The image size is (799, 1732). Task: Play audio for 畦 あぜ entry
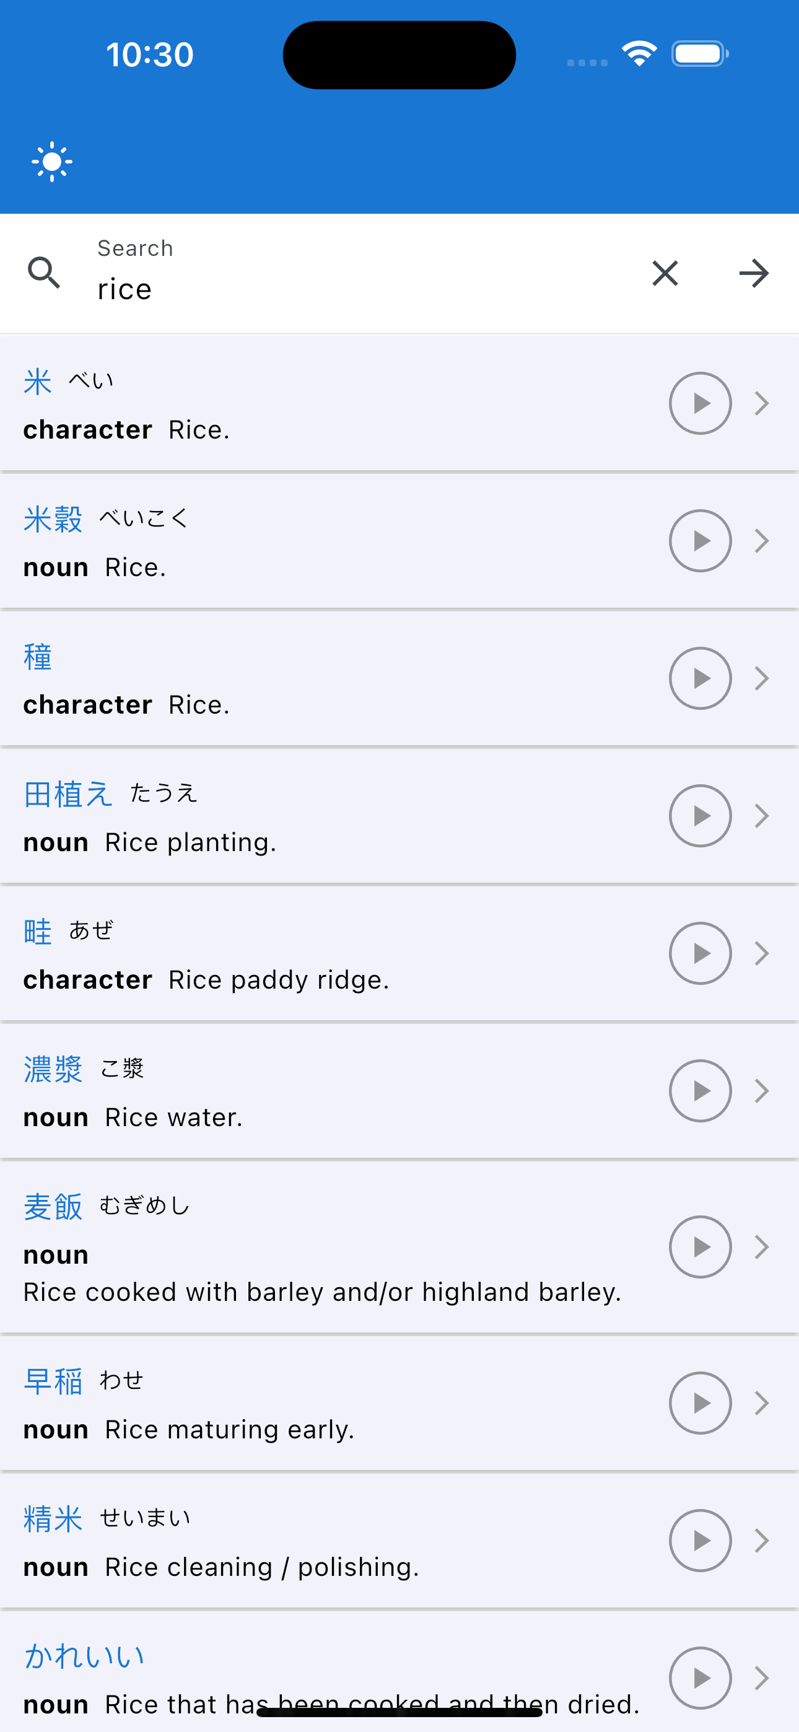click(x=699, y=953)
